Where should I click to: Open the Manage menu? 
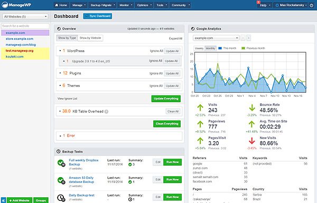pyautogui.click(x=79, y=5)
